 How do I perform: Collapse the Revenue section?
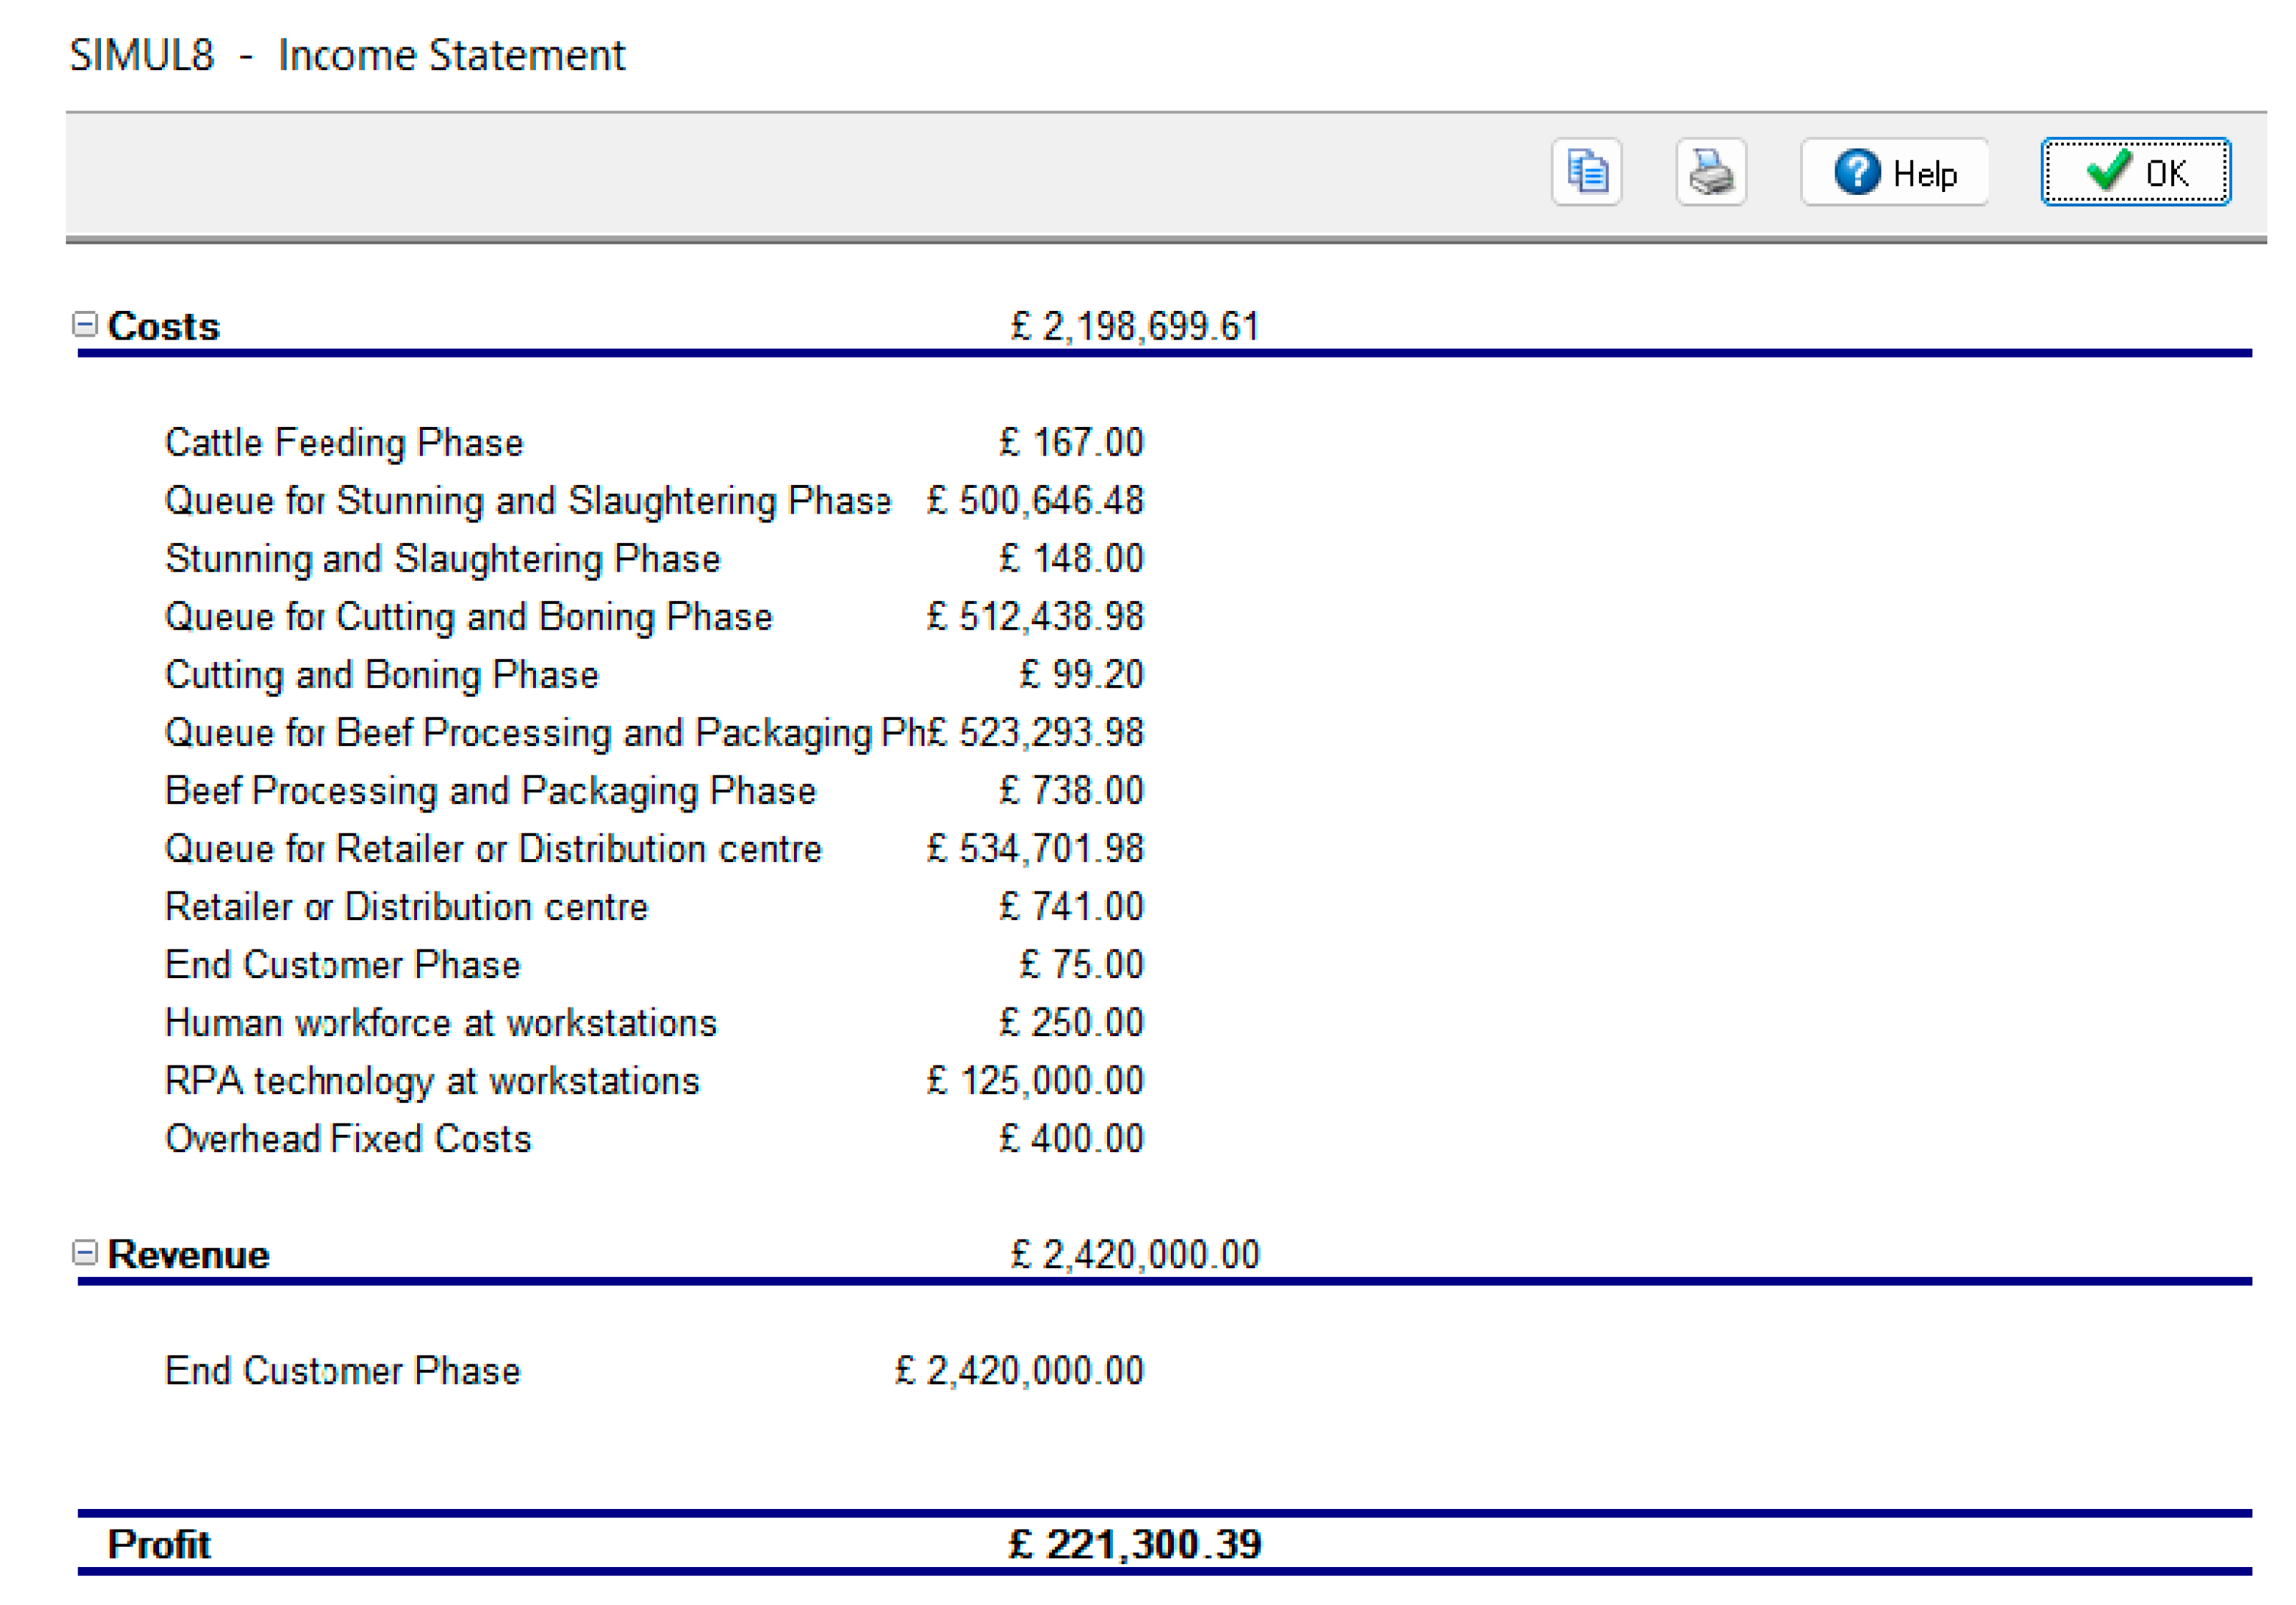click(x=85, y=1252)
